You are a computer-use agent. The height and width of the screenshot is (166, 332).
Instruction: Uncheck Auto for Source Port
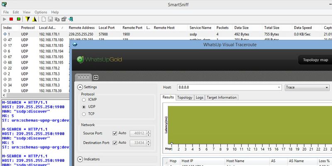click(115, 133)
